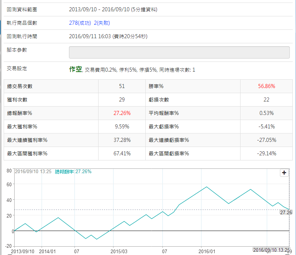Click the chart line peak near 2016/01

pos(207,187)
